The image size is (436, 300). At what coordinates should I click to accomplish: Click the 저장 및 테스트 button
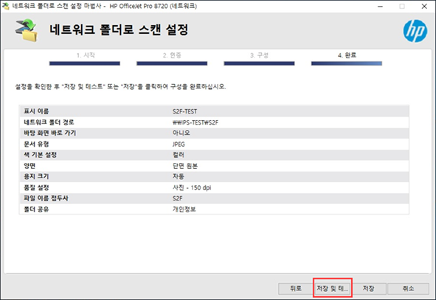point(332,288)
